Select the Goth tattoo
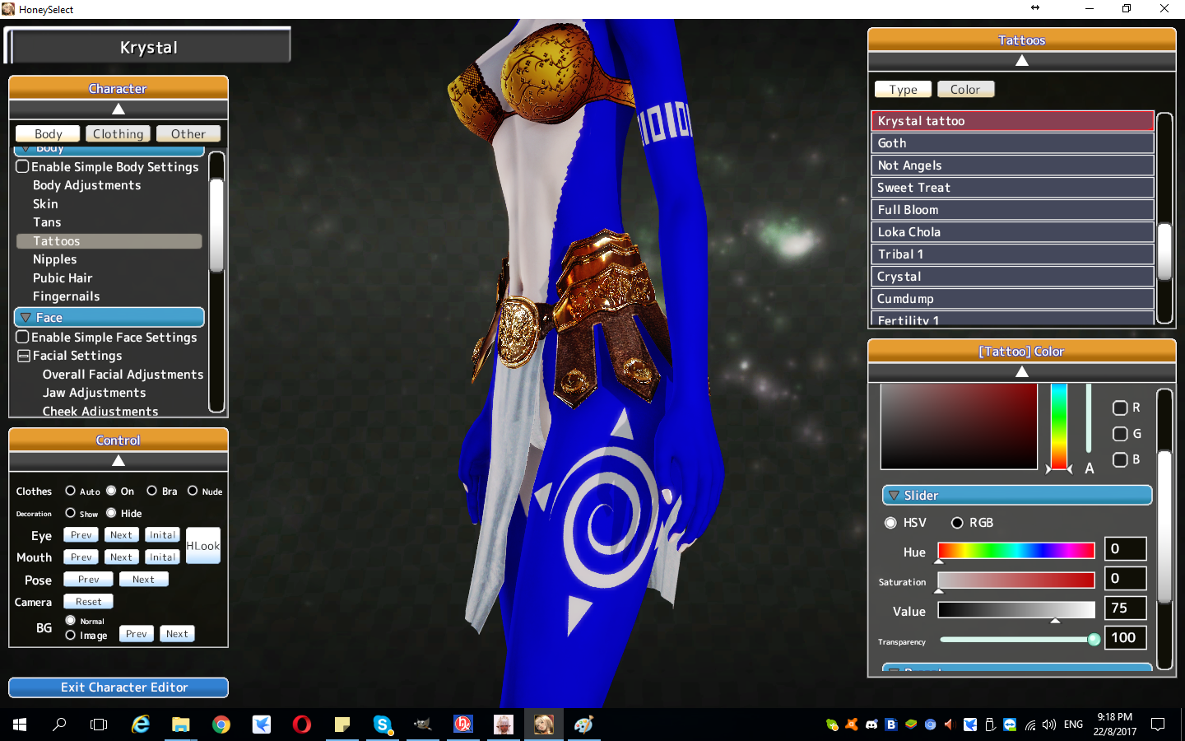The height and width of the screenshot is (741, 1185). tap(1012, 143)
